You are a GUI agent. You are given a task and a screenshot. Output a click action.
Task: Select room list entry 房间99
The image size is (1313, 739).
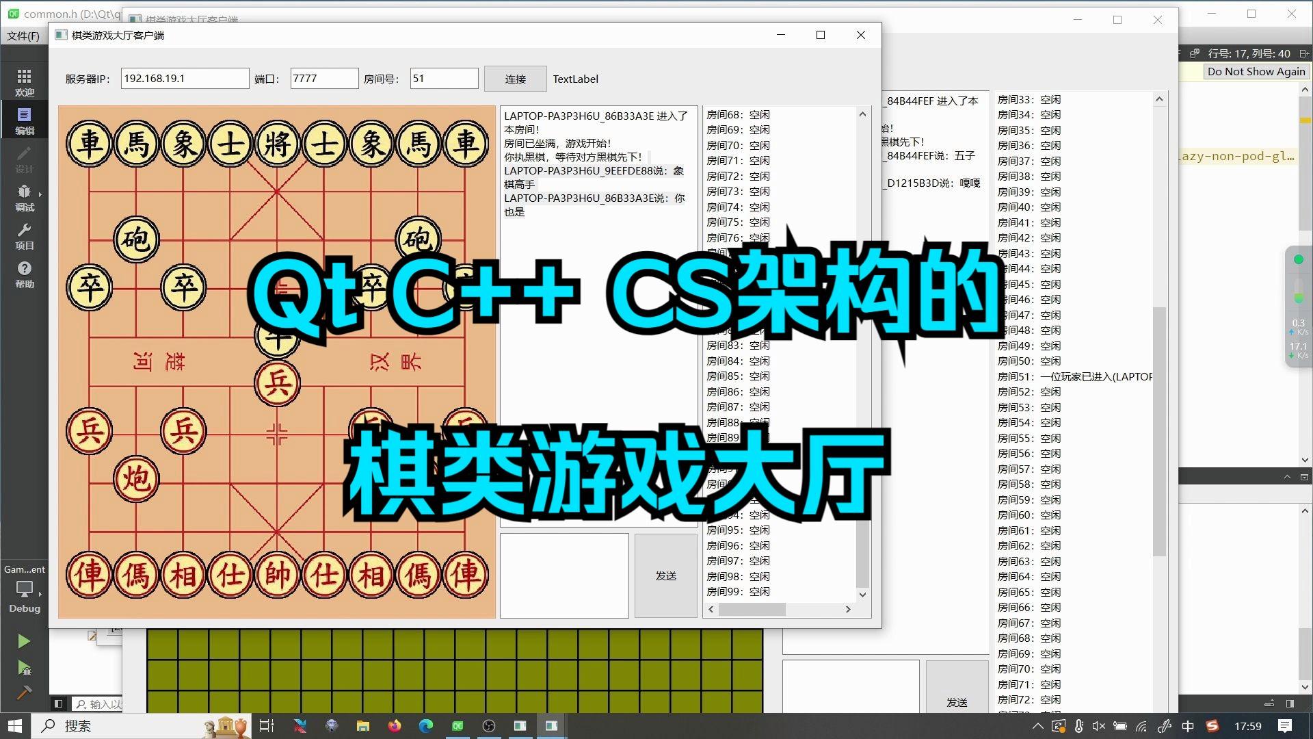(738, 591)
